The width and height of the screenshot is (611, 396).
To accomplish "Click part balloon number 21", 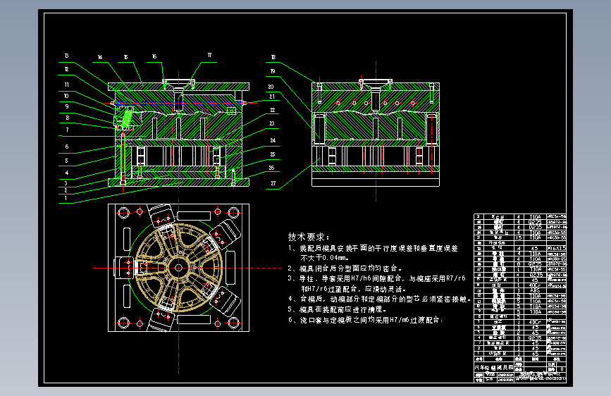I will coord(272,97).
